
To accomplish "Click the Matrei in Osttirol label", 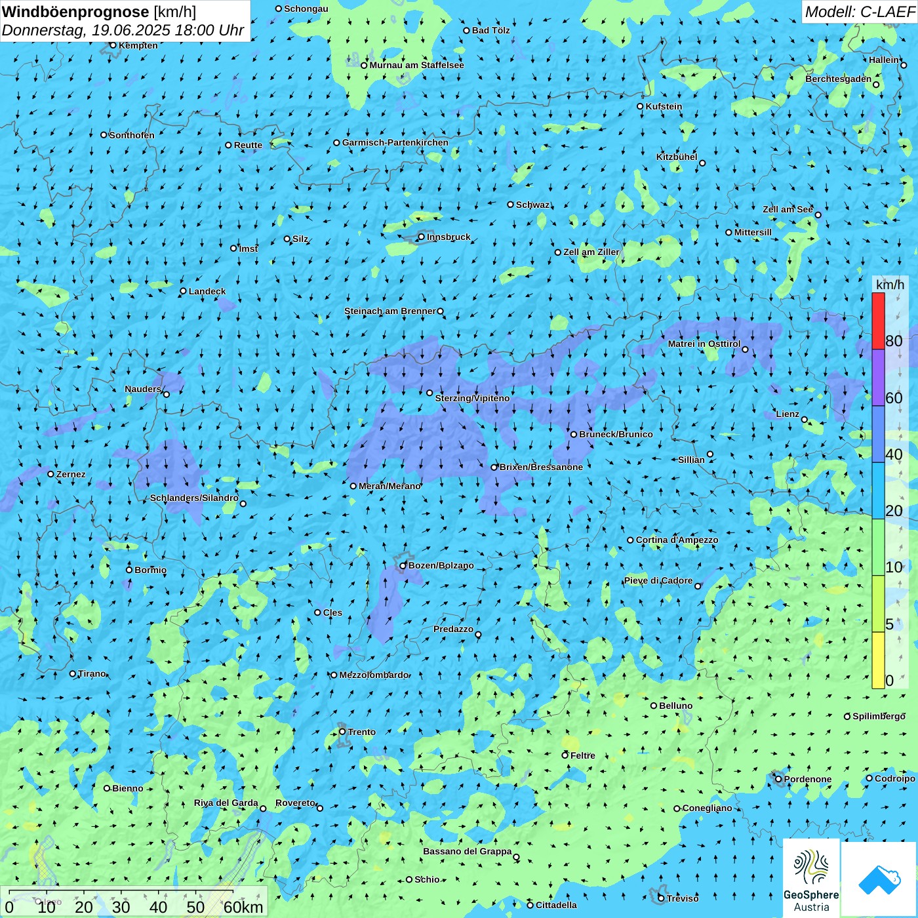I will [x=704, y=344].
